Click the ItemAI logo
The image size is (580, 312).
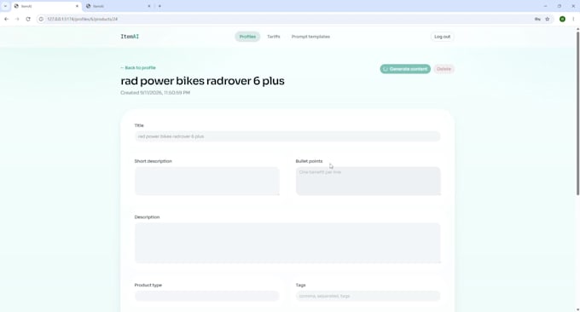tap(130, 37)
